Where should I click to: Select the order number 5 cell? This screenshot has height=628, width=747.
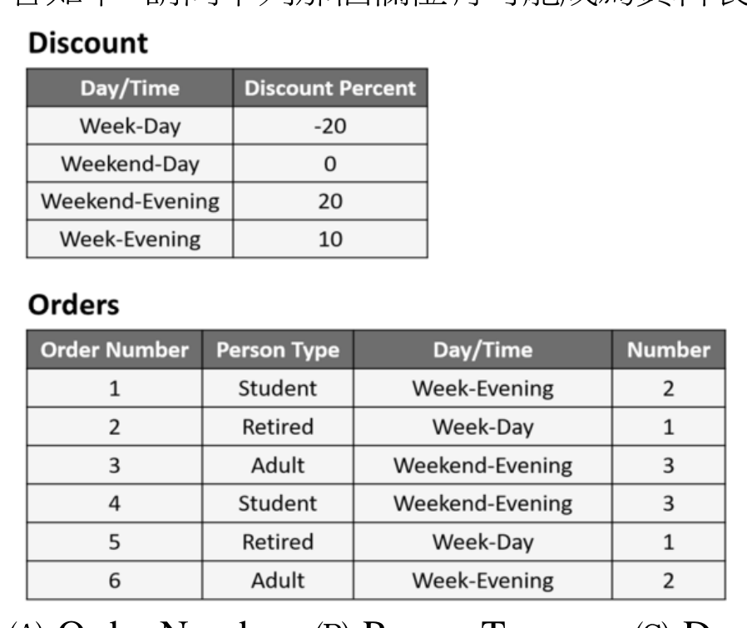coord(115,541)
